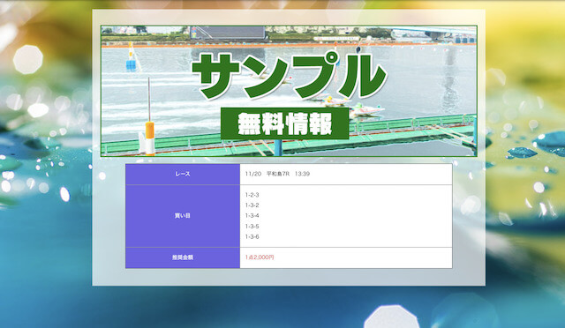
Task: Click the 11/20 race date
Action: point(253,174)
